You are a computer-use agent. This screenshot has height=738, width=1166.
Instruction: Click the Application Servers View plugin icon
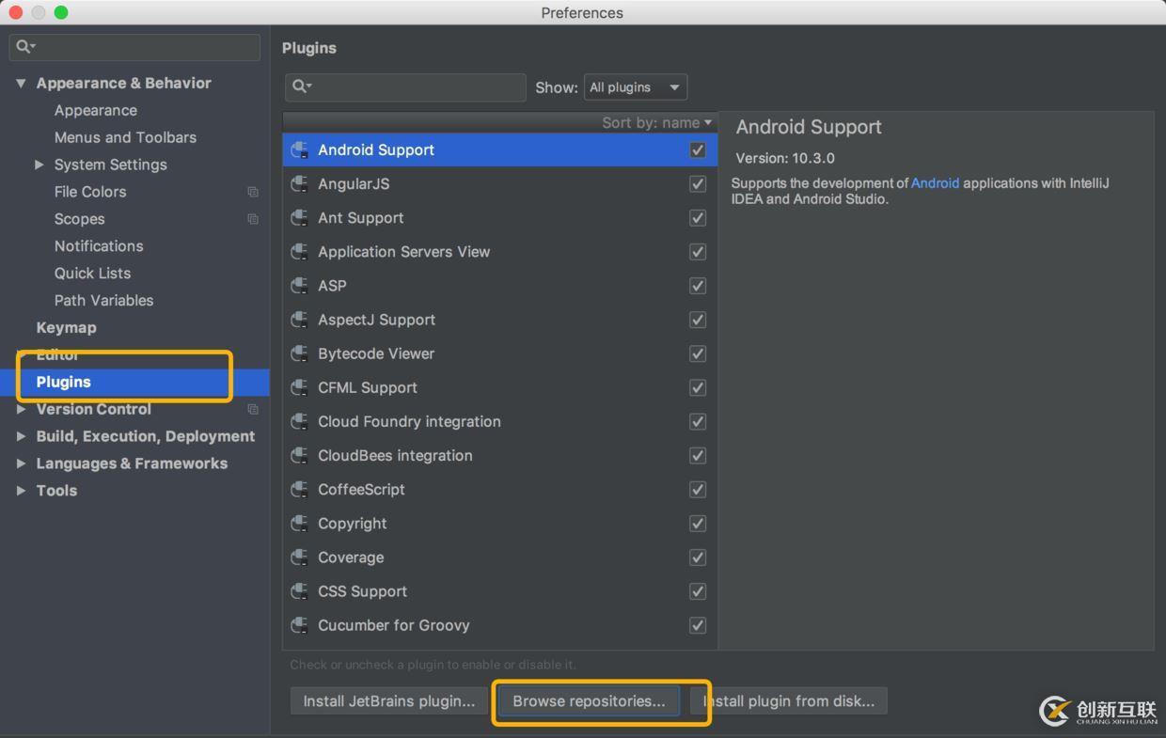(300, 251)
